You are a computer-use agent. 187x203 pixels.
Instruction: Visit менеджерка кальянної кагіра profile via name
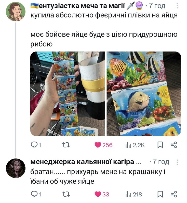tap(82, 162)
